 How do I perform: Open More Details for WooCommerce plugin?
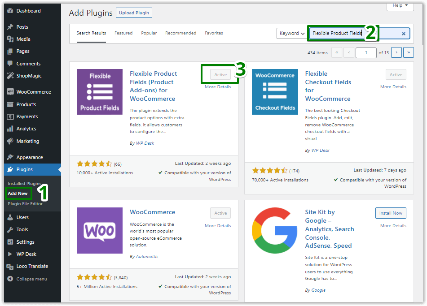(x=218, y=225)
